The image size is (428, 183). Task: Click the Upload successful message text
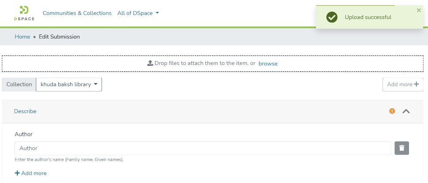tap(368, 17)
